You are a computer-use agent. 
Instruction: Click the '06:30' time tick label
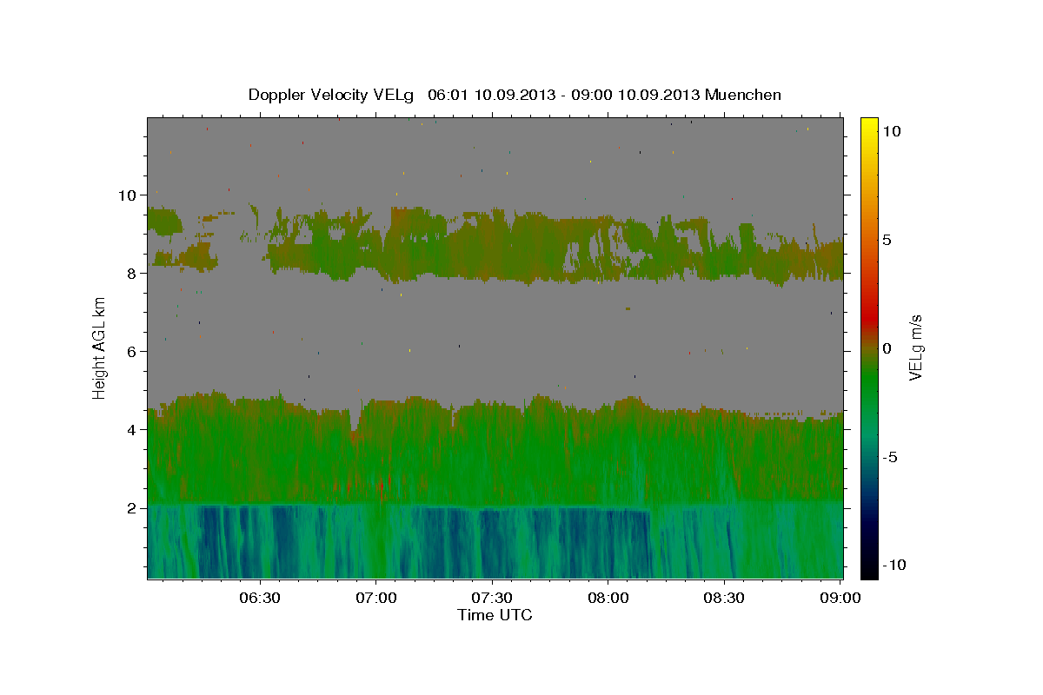click(x=260, y=598)
